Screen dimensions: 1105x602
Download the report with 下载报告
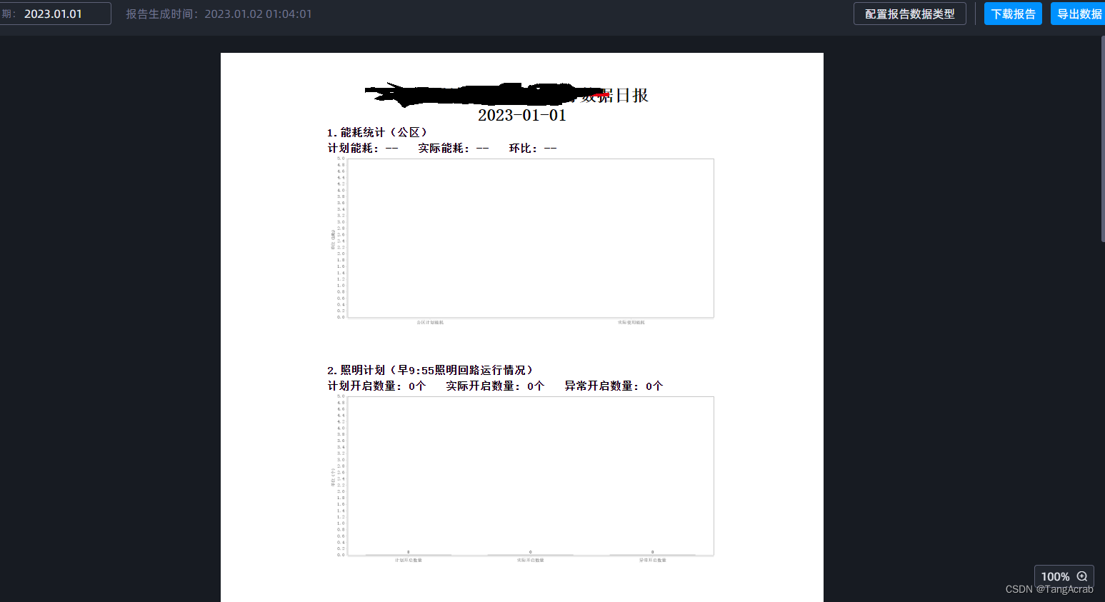pos(1013,14)
